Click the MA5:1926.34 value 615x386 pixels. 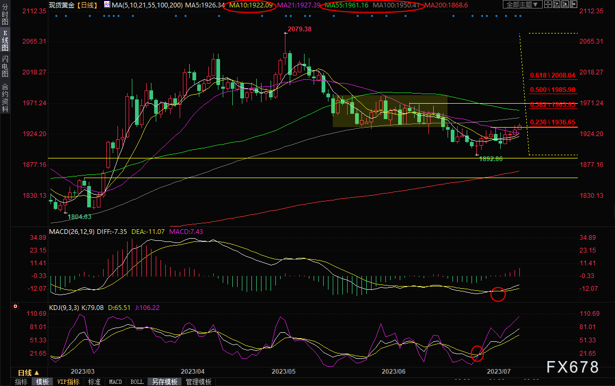(x=205, y=5)
